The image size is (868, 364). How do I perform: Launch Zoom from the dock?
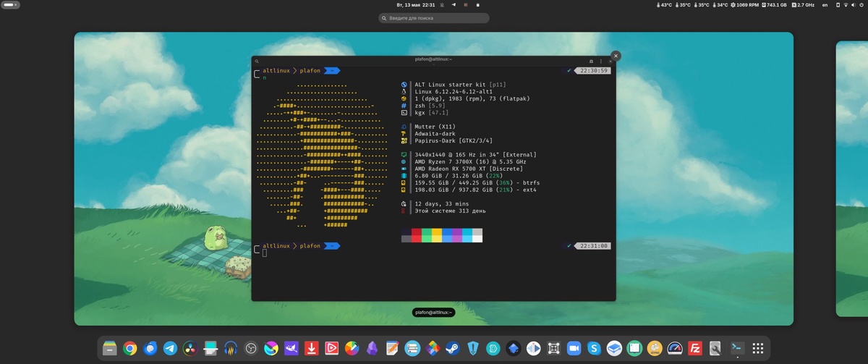pos(574,348)
